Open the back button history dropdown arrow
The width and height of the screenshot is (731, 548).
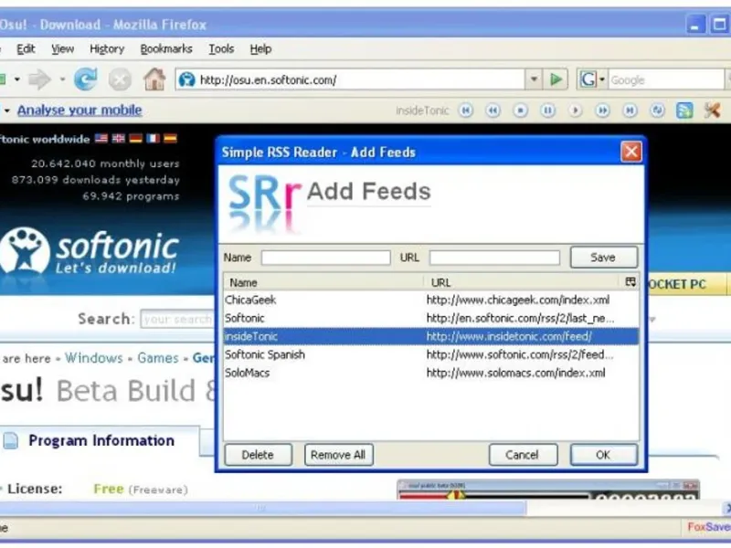point(16,79)
